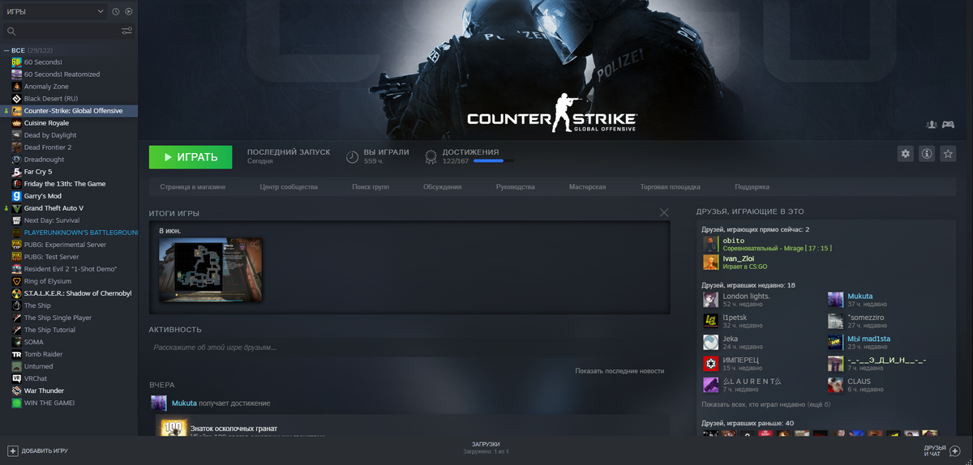Select SOMA in the game list
This screenshot has height=465, width=973.
click(34, 342)
